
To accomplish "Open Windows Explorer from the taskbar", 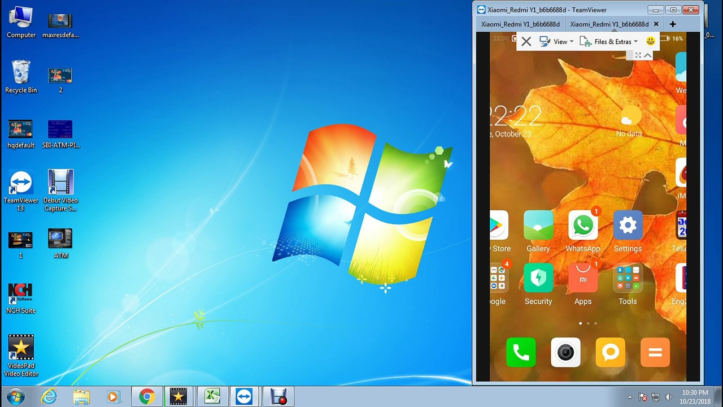I will click(x=81, y=397).
